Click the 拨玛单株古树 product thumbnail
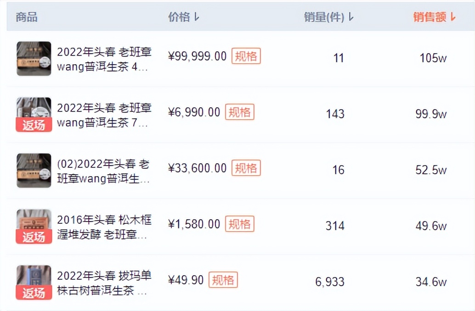 point(34,282)
